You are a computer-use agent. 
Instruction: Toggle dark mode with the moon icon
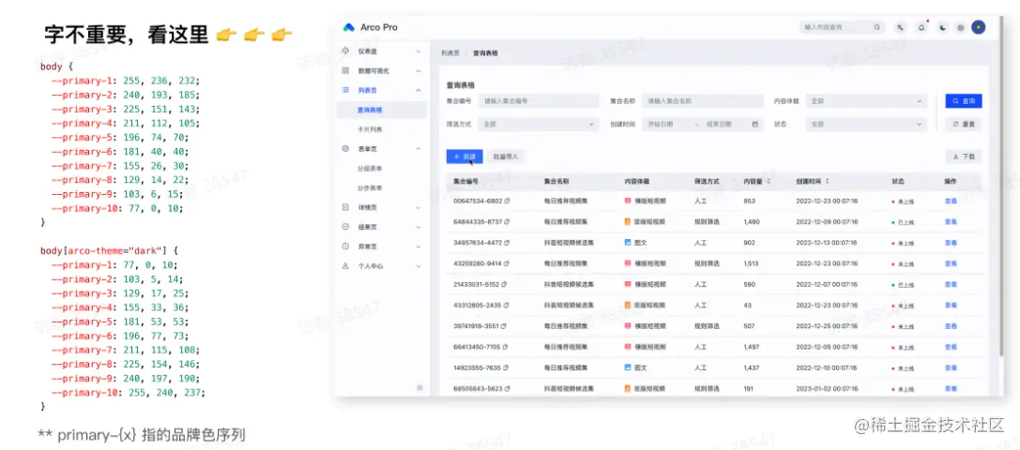click(943, 27)
